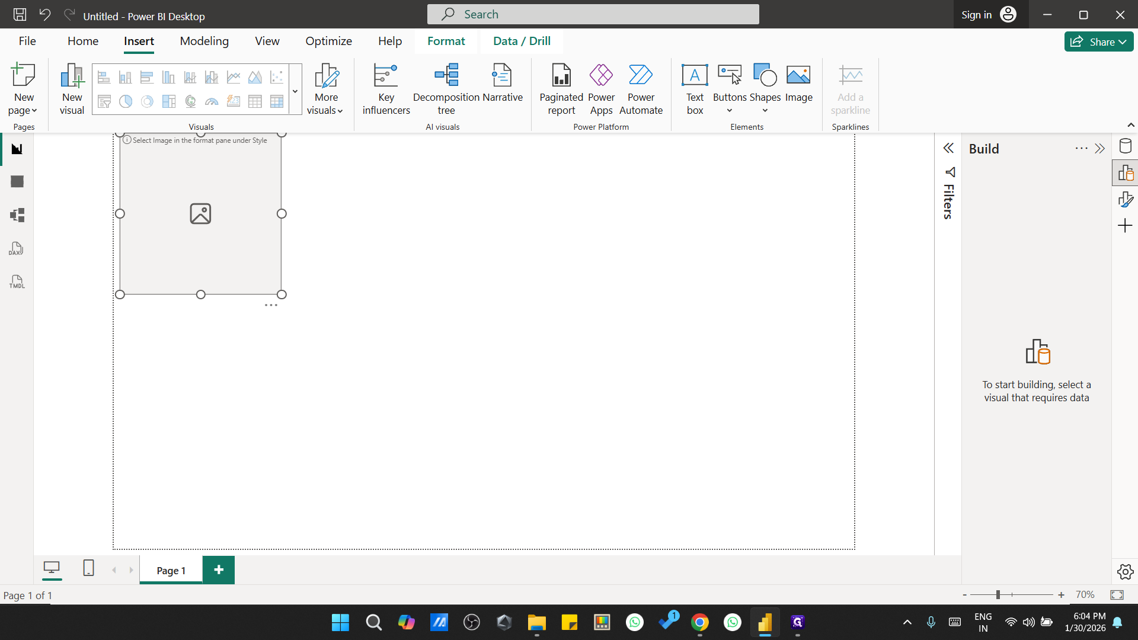The width and height of the screenshot is (1138, 640).
Task: Open the TMDL view
Action: 17,282
